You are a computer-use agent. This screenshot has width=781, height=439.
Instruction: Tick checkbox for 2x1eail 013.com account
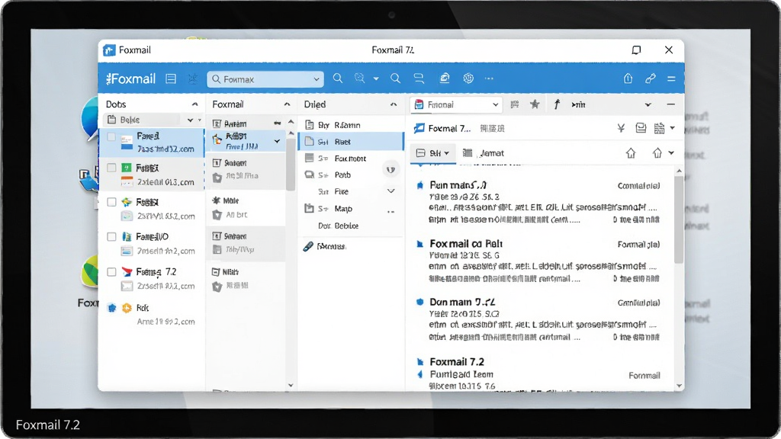(x=111, y=168)
